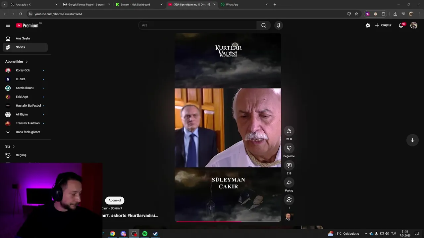The height and width of the screenshot is (238, 424).
Task: Close the Kick Dashboard tab
Action: tap(162, 5)
